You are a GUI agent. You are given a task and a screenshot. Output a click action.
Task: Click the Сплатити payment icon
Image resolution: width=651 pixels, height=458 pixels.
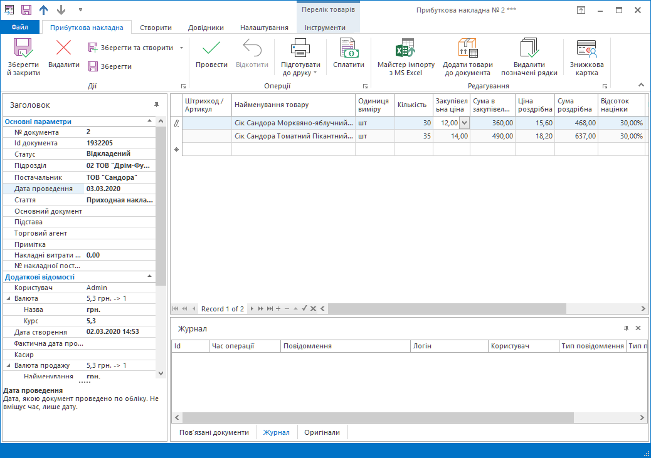pos(349,48)
